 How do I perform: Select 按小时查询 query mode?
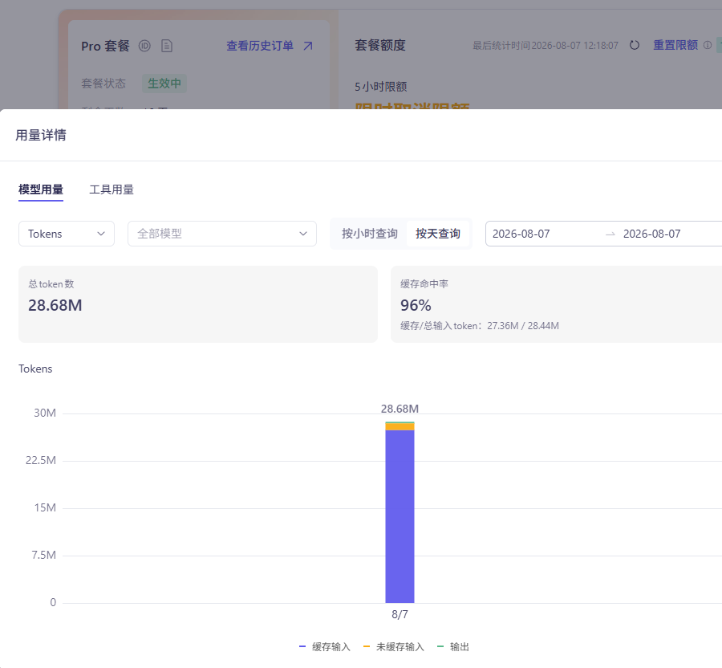369,234
